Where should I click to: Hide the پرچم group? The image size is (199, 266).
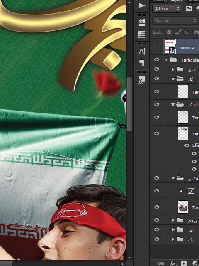pos(157,220)
